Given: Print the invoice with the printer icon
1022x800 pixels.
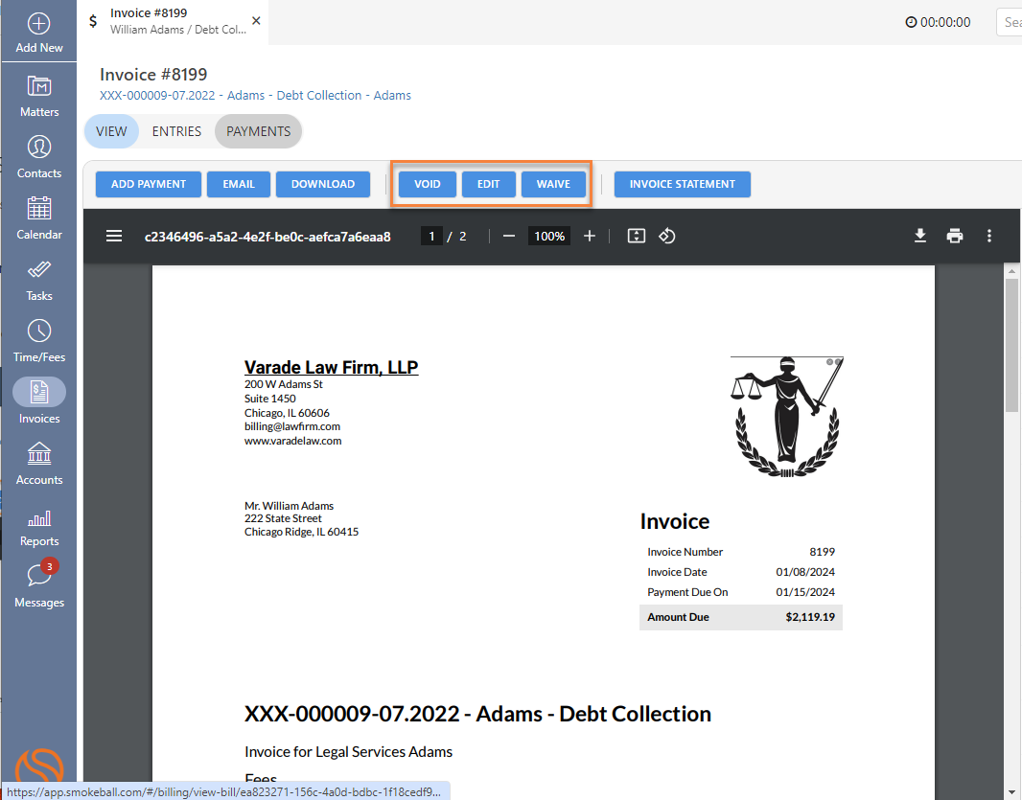Looking at the screenshot, I should point(955,236).
